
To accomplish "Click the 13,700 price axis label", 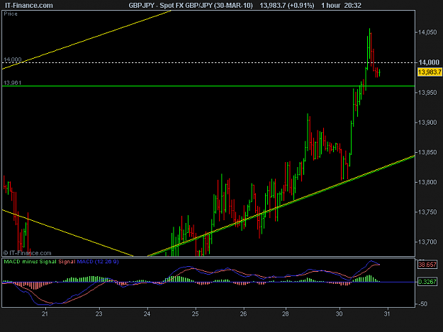I will 427,242.
